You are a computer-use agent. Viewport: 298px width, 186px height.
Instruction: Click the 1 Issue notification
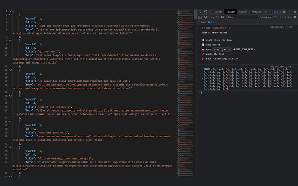[203, 22]
